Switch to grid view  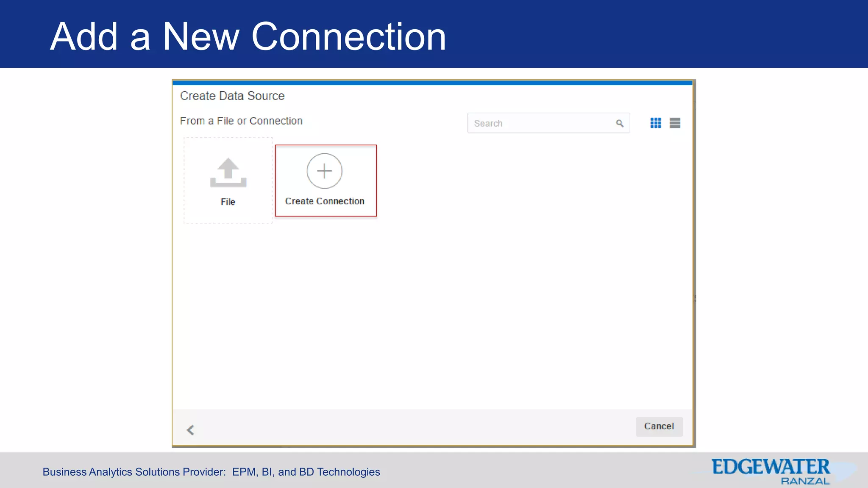click(x=656, y=123)
